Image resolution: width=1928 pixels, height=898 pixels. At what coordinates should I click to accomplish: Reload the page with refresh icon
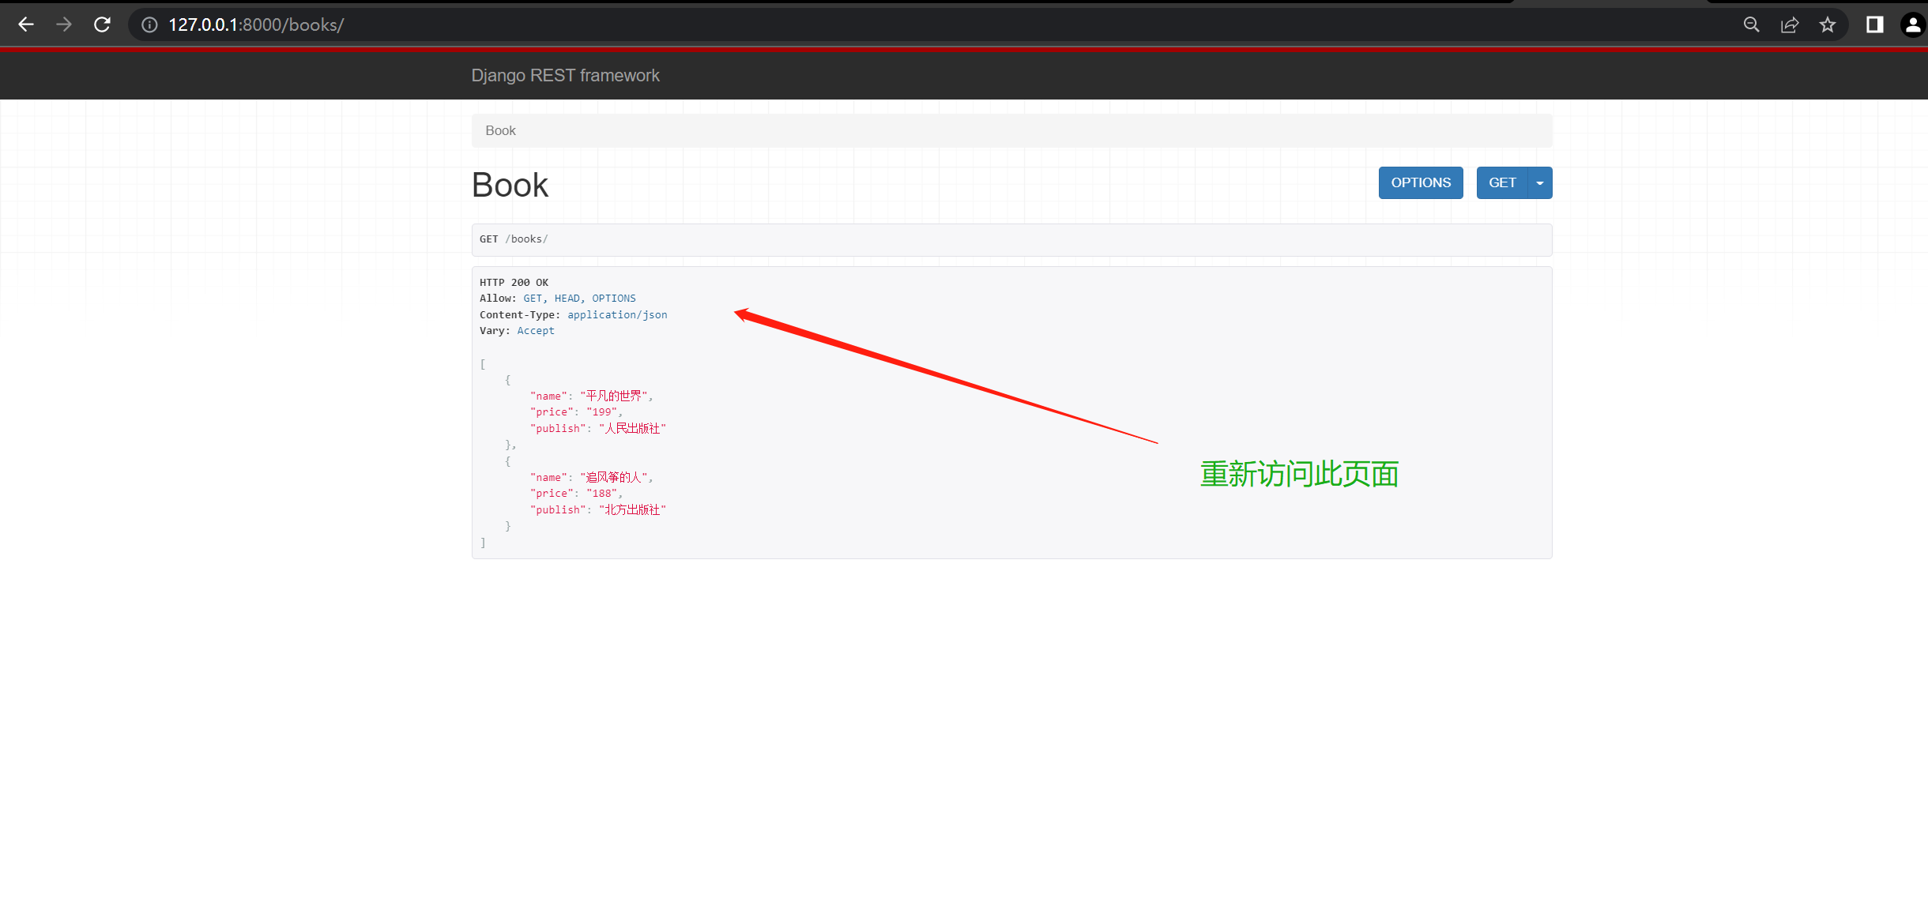[102, 24]
